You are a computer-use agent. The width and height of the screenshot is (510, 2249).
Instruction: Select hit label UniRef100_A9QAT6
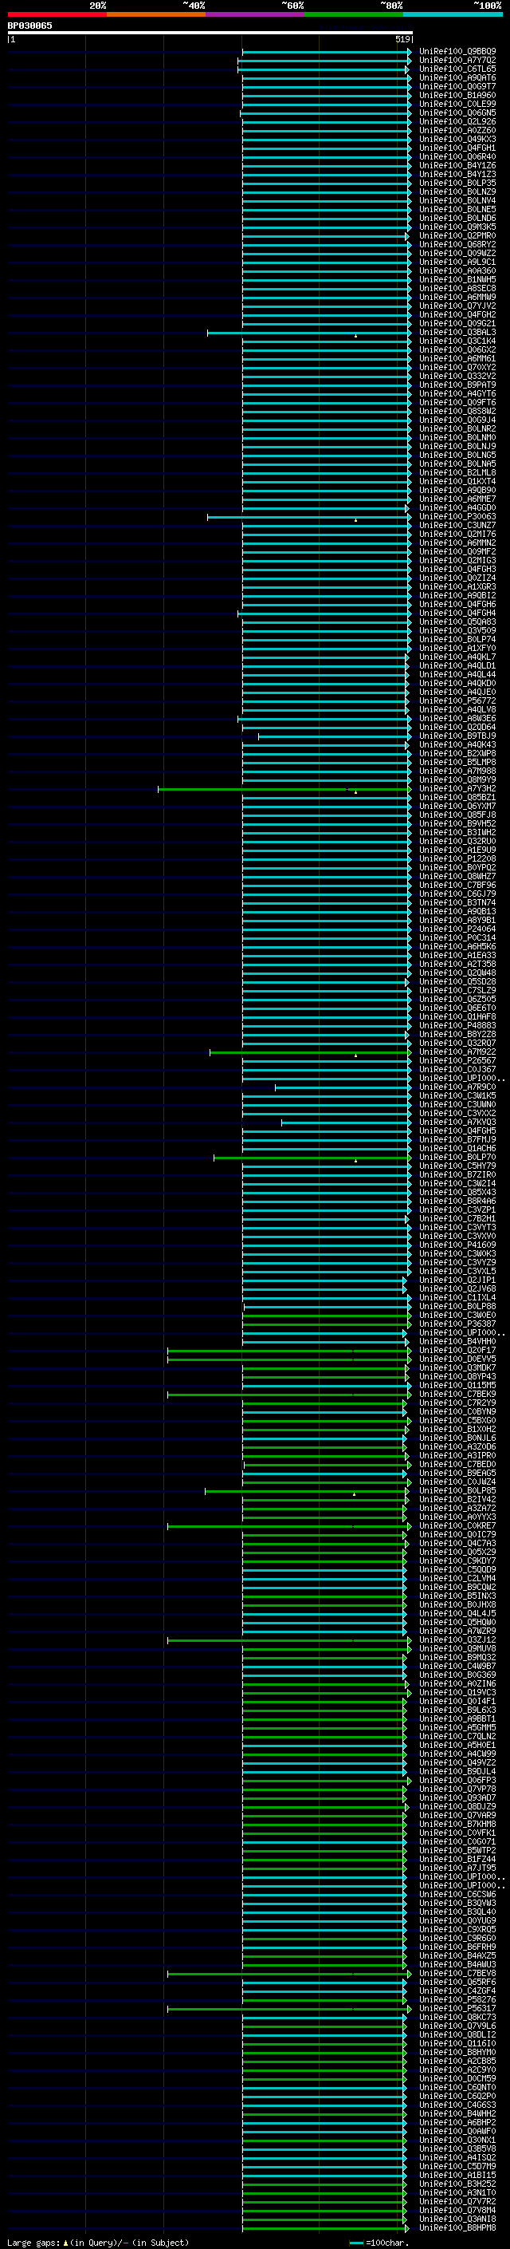457,77
